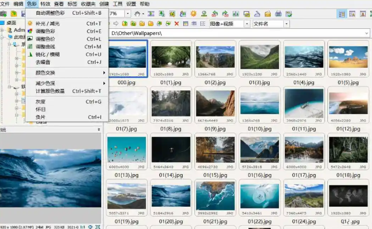This screenshot has height=229, width=372.
Task: Switch to list view mode icon
Action: click(202, 24)
